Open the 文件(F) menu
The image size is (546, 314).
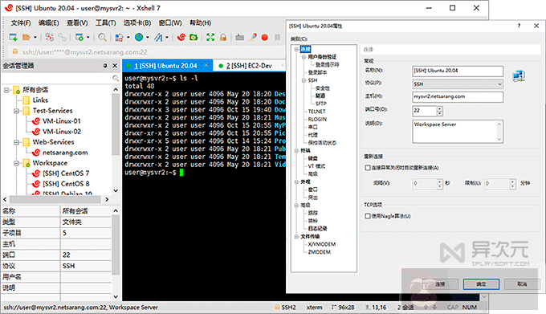[x=21, y=23]
